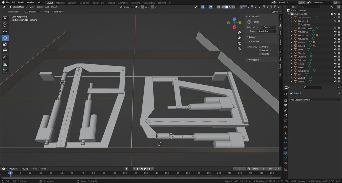The image size is (342, 183).
Task: Open the Building Tools sidebar tab
Action: click(x=280, y=63)
